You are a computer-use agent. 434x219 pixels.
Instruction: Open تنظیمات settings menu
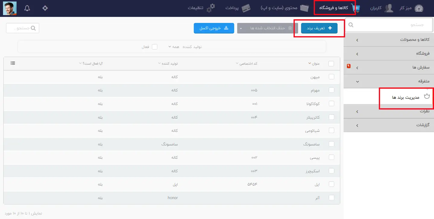201,8
